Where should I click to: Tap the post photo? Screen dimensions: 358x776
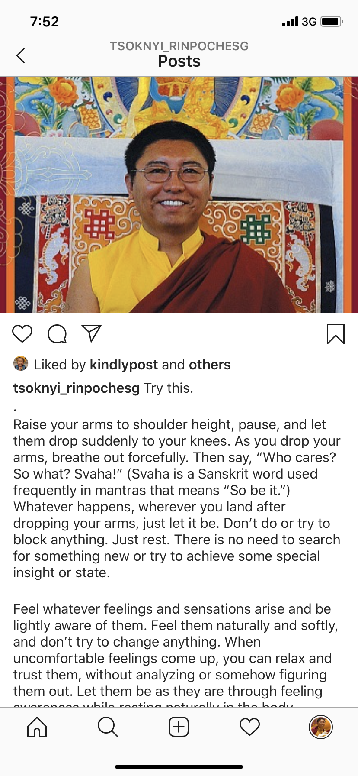179,195
